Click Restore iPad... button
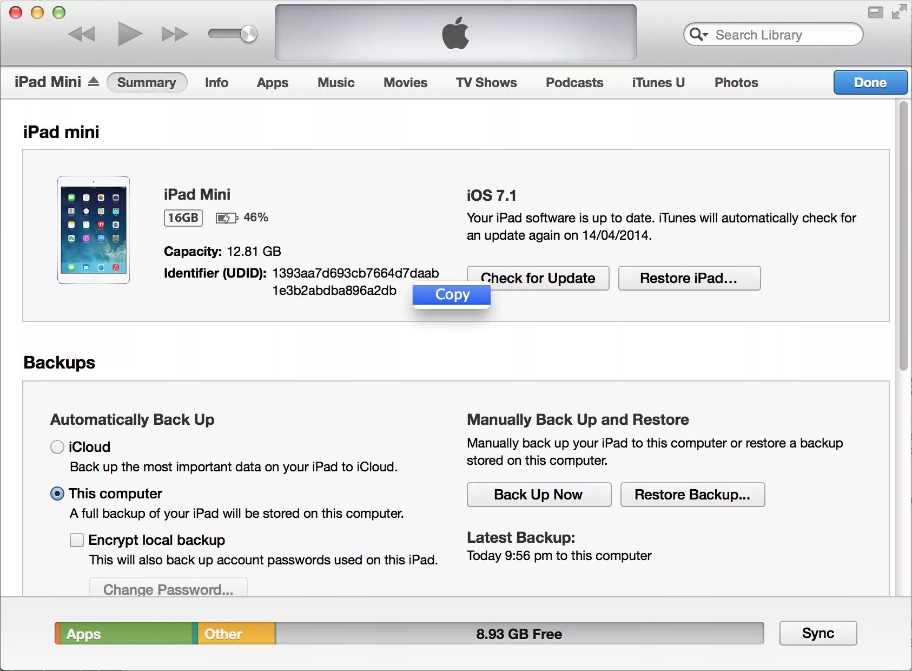The height and width of the screenshot is (671, 912). point(689,278)
